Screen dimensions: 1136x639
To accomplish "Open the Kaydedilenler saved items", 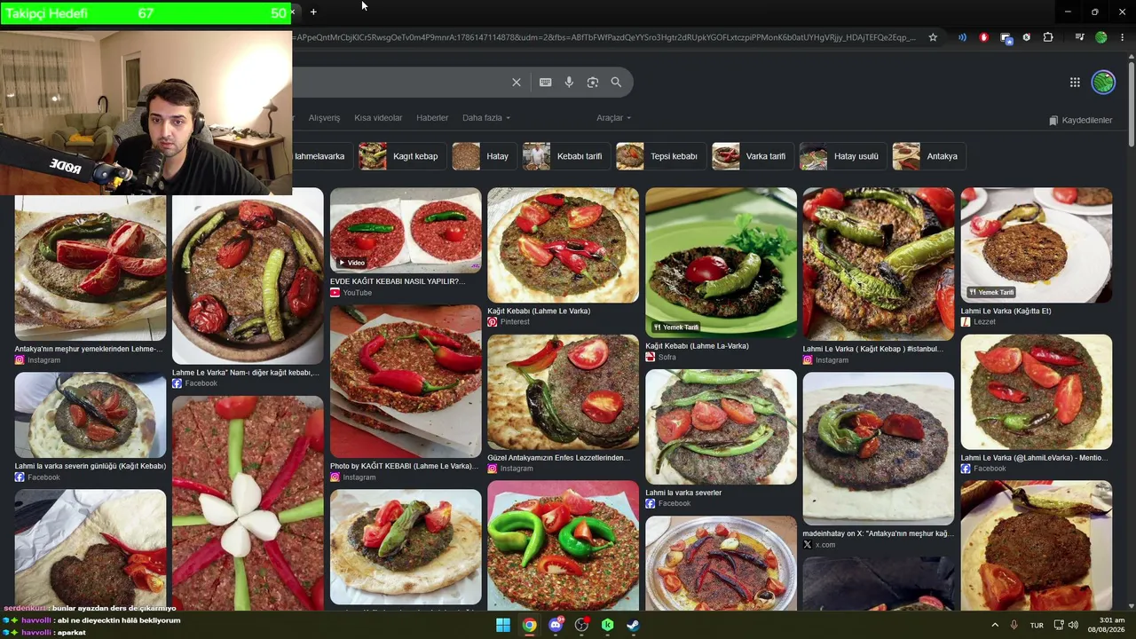I will [x=1080, y=120].
